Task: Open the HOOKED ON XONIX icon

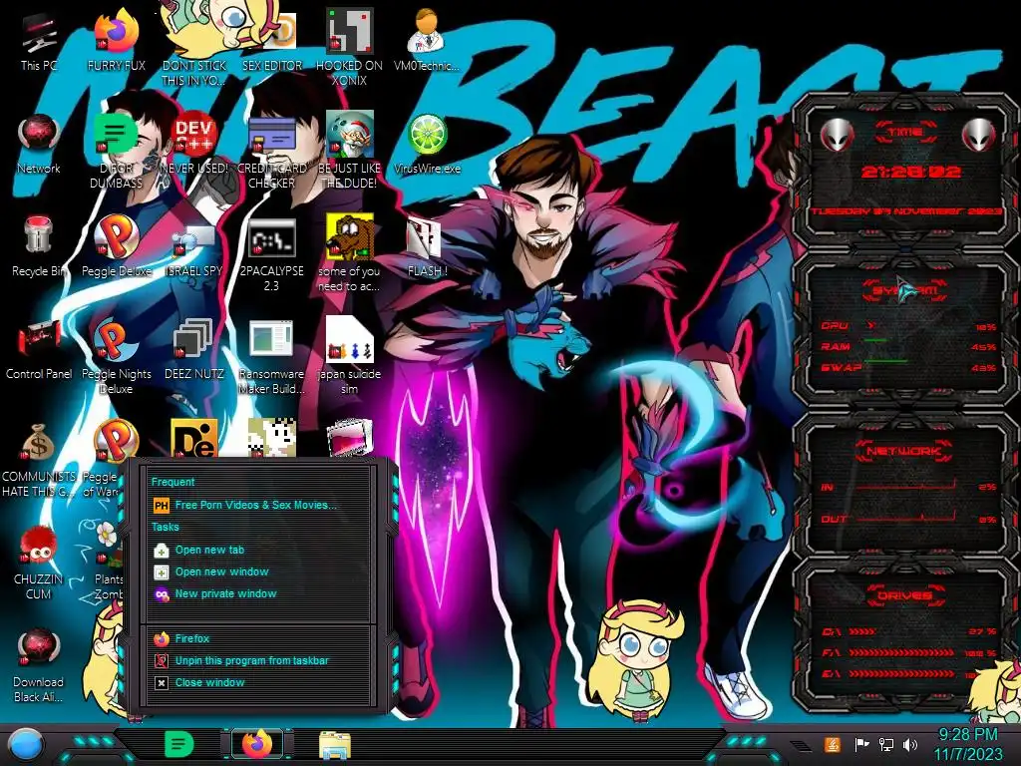Action: click(349, 48)
